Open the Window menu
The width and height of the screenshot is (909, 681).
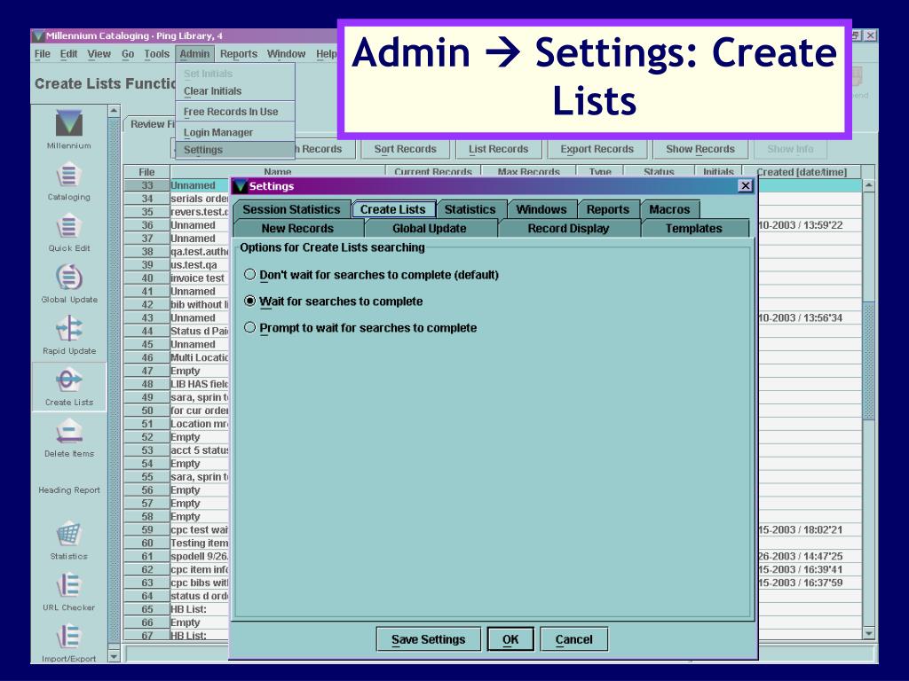[x=286, y=54]
